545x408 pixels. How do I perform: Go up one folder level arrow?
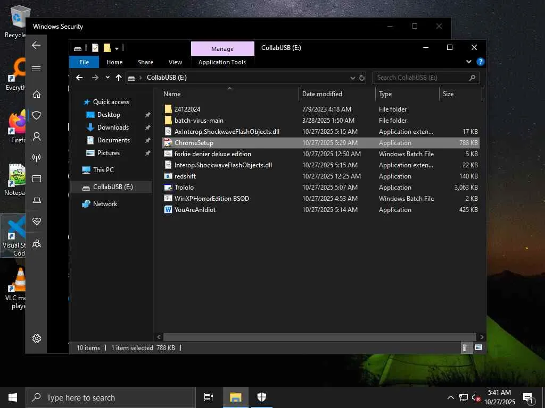119,78
